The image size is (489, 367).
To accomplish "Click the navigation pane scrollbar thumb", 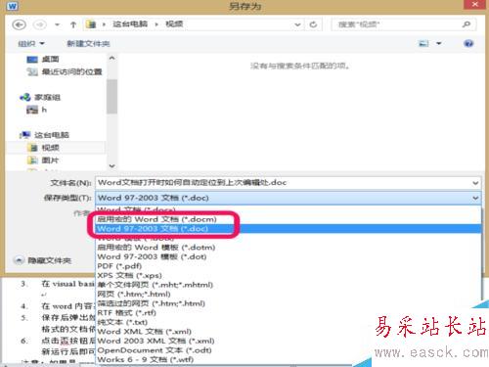I will [x=111, y=96].
